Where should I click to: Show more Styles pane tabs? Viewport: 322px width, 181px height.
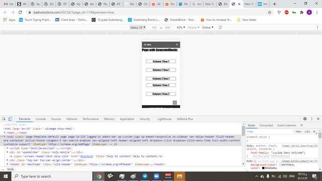pyautogui.click(x=301, y=125)
